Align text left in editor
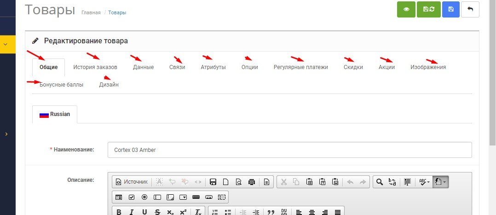This screenshot has height=215, width=496. coord(299,212)
